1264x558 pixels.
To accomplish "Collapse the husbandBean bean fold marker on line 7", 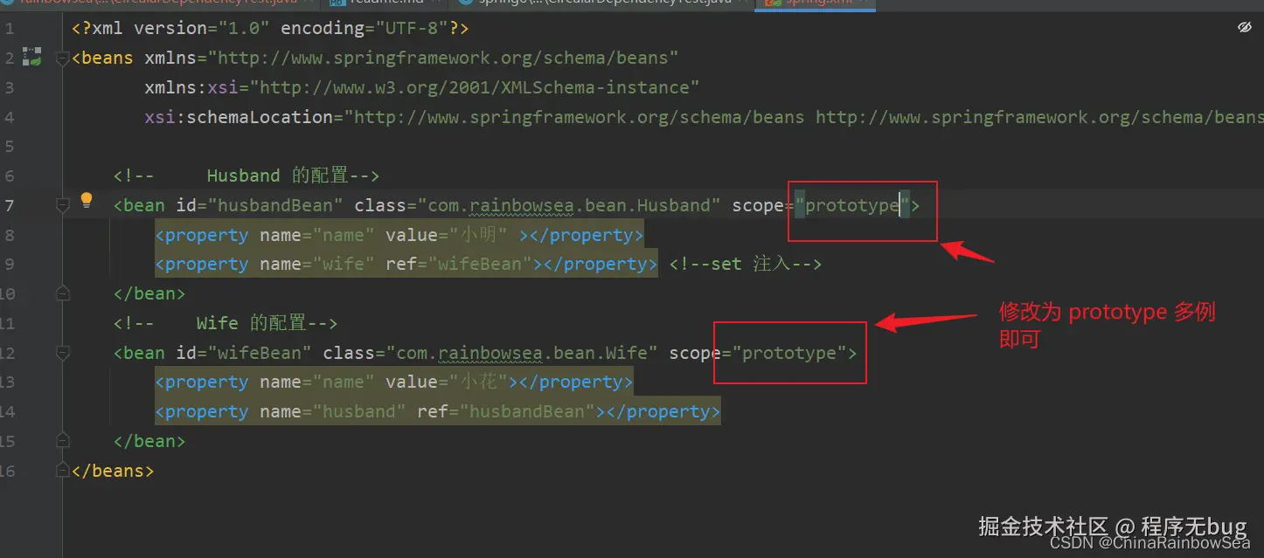I will click(62, 205).
